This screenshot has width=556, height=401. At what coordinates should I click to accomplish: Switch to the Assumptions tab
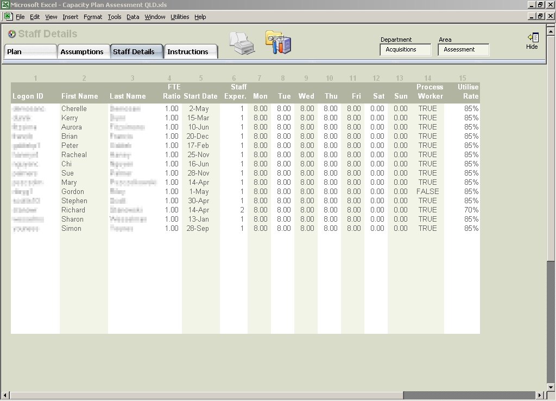tap(83, 51)
